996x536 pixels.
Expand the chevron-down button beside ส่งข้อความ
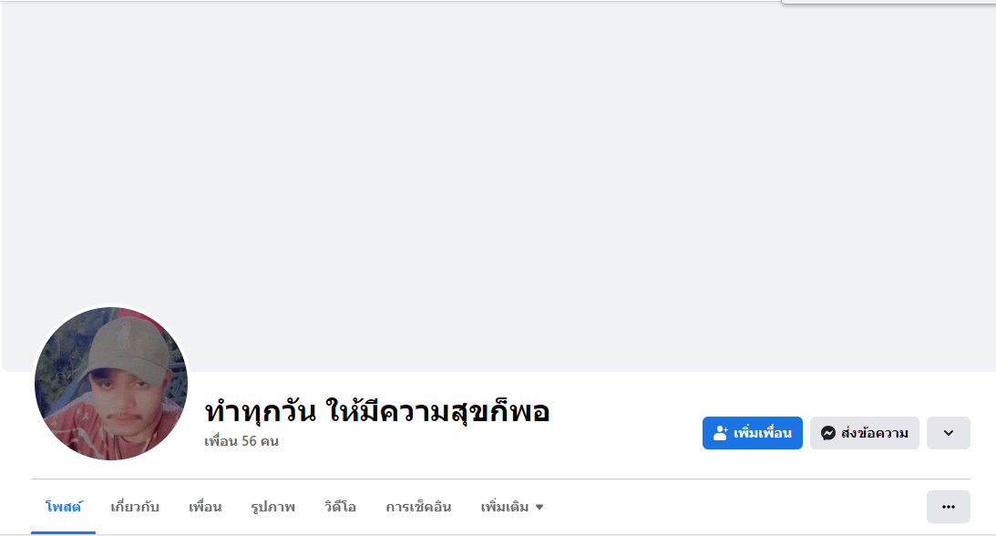coord(948,433)
